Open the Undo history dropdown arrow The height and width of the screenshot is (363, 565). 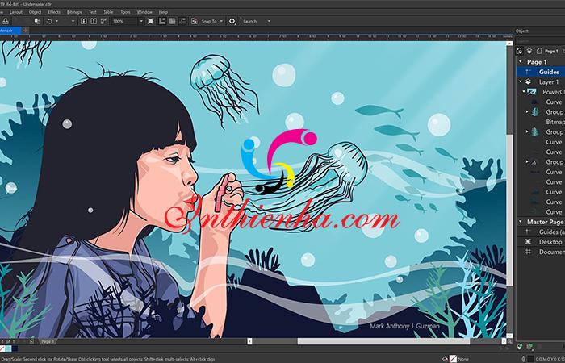[56, 21]
